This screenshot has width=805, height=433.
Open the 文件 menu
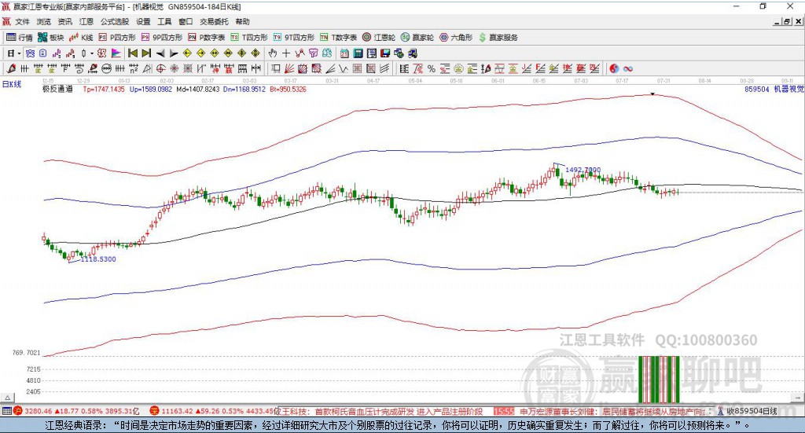[22, 21]
